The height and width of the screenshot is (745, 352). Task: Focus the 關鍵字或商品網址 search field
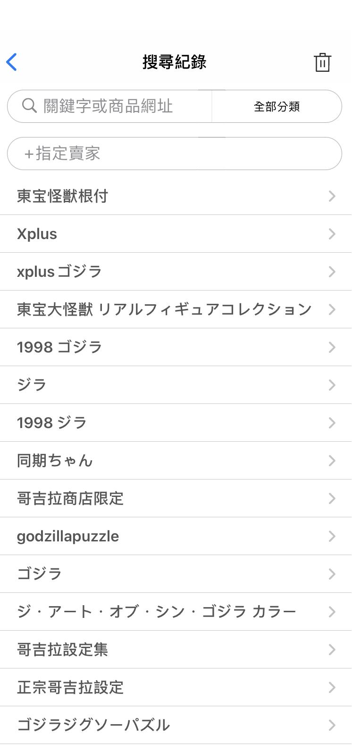point(118,106)
